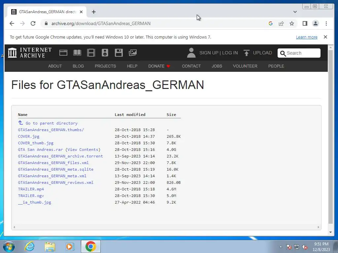The width and height of the screenshot is (338, 253).
Task: Dismiss the Chrome update notification bar
Action: point(325,37)
